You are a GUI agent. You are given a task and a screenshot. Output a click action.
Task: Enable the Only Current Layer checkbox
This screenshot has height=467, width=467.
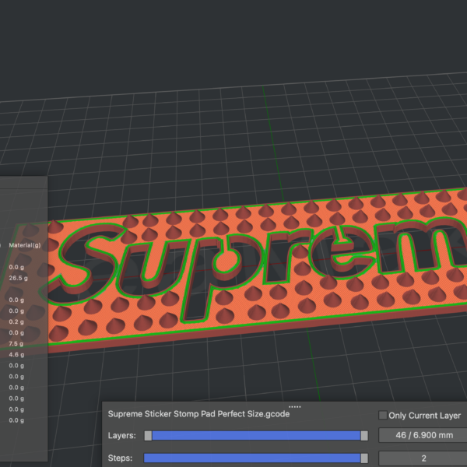tap(382, 415)
